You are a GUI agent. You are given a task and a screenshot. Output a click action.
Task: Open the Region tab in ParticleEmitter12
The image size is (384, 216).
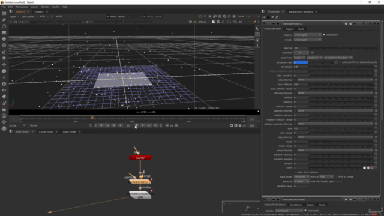289,29
